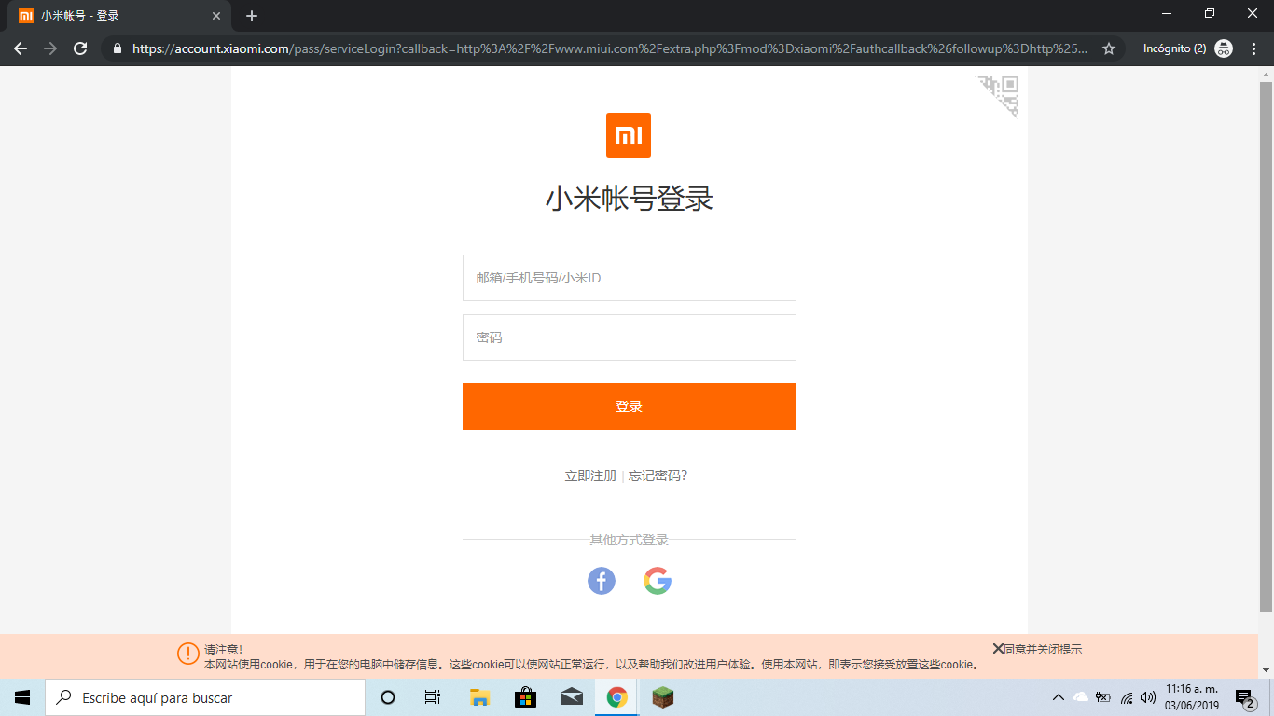Click the Chrome icon in the taskbar
This screenshot has width=1274, height=716.
click(616, 697)
